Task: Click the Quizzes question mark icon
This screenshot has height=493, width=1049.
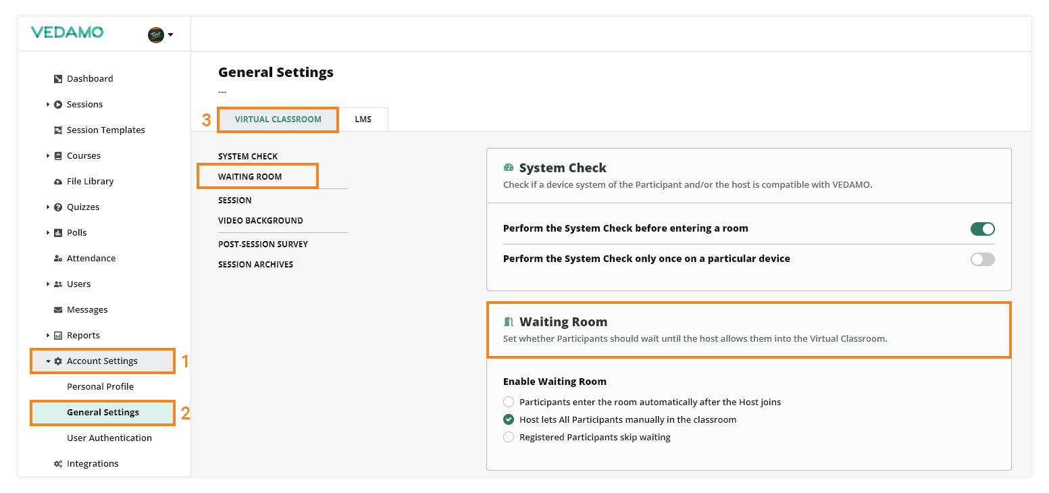Action: click(x=58, y=207)
